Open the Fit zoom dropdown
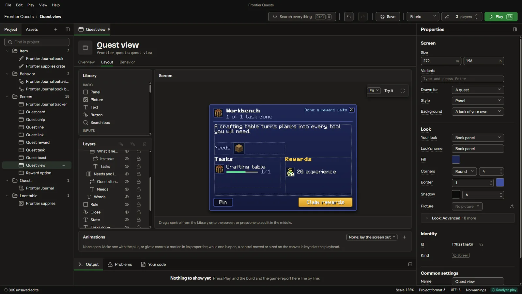522x294 pixels. (374, 91)
